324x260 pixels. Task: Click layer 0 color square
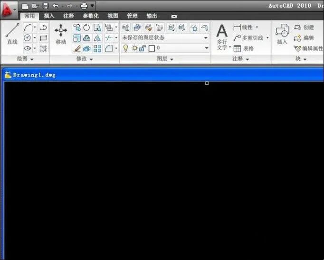click(x=152, y=48)
